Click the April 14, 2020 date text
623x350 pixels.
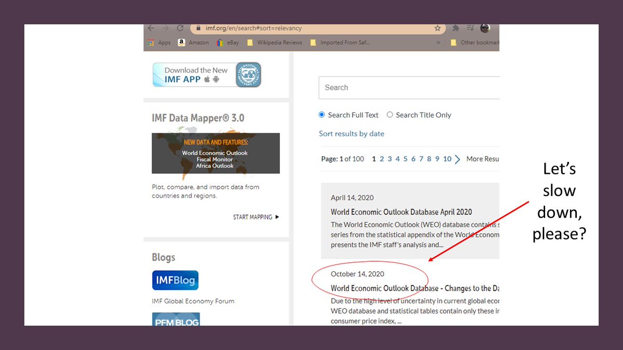352,198
